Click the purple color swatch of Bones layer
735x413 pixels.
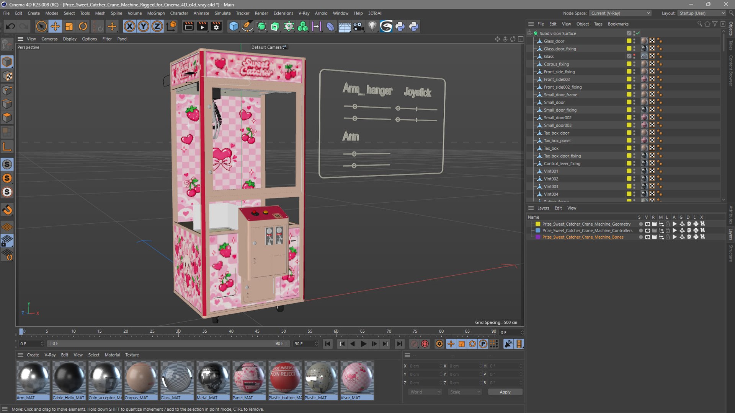click(538, 237)
